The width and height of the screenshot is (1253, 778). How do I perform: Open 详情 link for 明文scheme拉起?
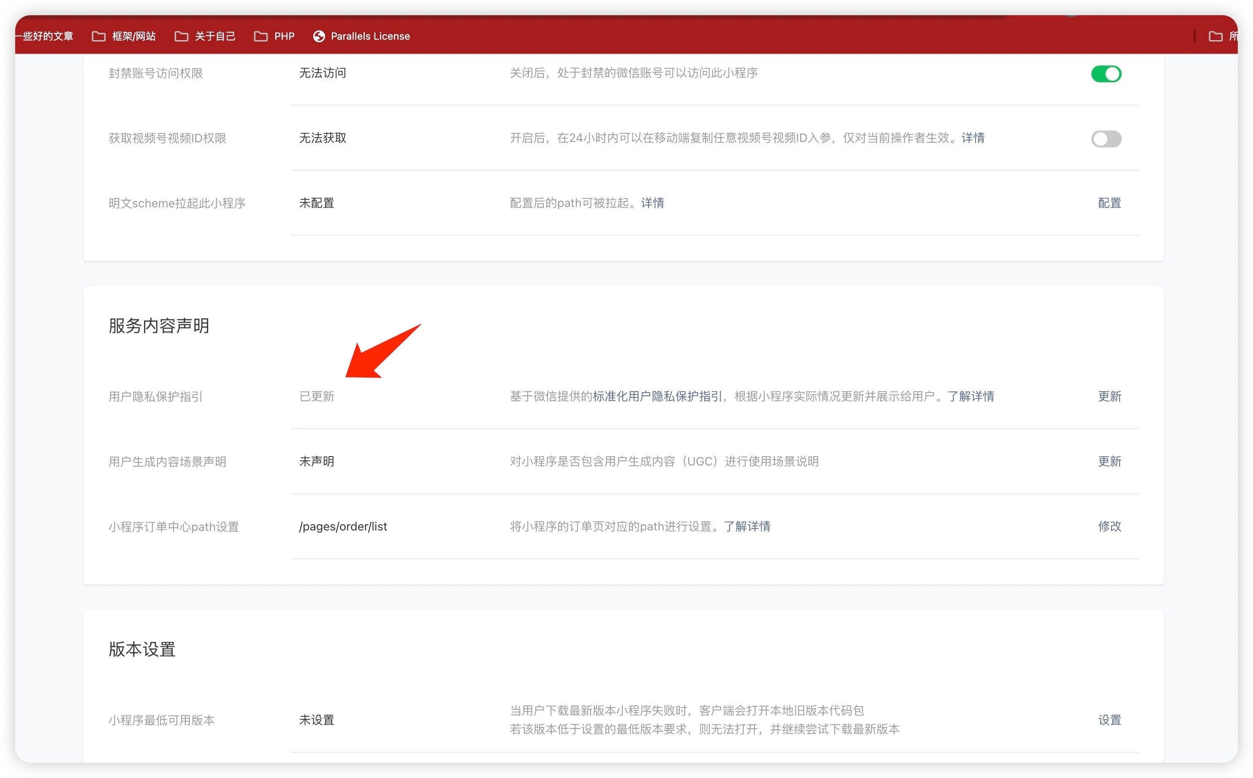pos(652,203)
